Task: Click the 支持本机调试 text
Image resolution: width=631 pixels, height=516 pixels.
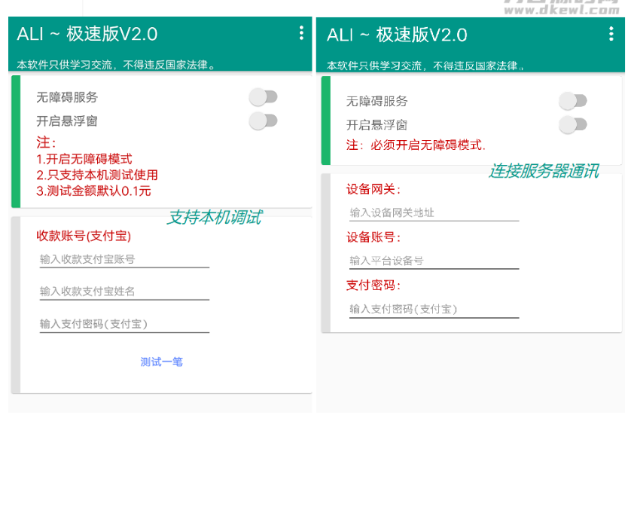Action: click(x=215, y=218)
